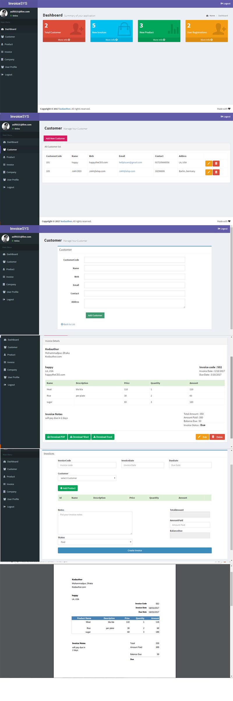Viewport: 233px width, 701px height.
Task: Open More info on New Invoices tile
Action: pos(111,40)
